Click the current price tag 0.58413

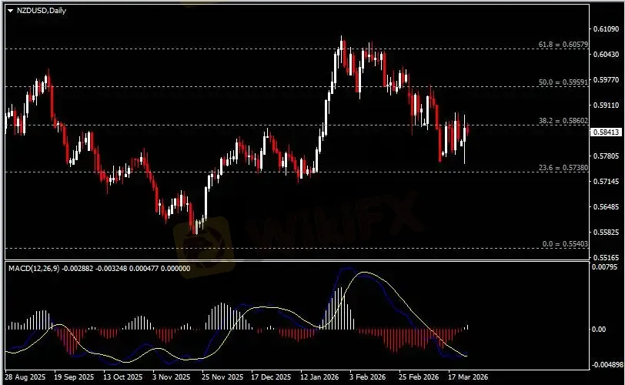tap(606, 132)
